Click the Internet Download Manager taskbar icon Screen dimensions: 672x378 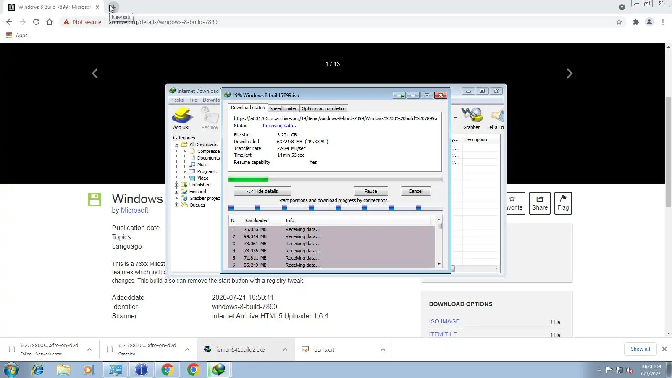tap(218, 370)
